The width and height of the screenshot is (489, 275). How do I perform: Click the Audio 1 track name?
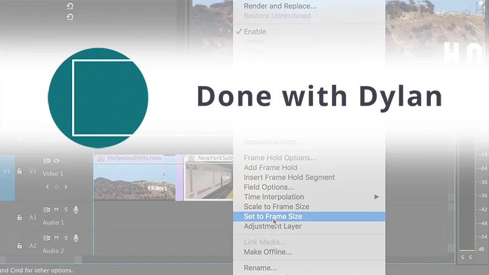click(53, 222)
